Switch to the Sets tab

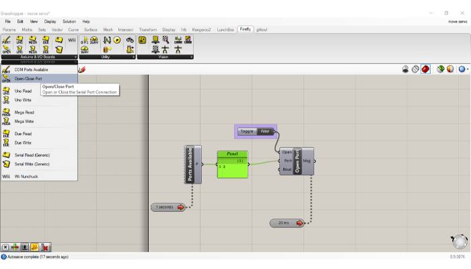(x=42, y=30)
